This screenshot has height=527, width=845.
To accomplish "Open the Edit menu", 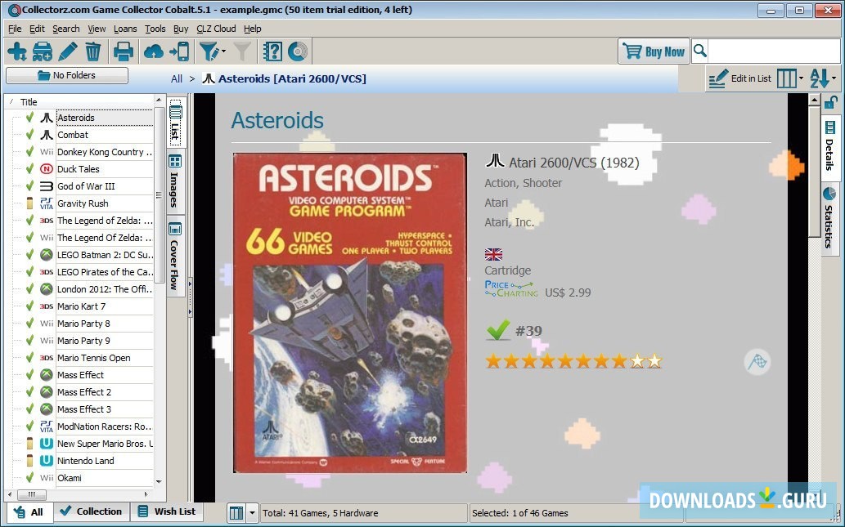I will (37, 29).
